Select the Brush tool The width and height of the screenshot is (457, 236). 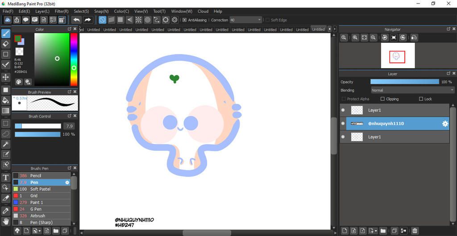(5, 34)
